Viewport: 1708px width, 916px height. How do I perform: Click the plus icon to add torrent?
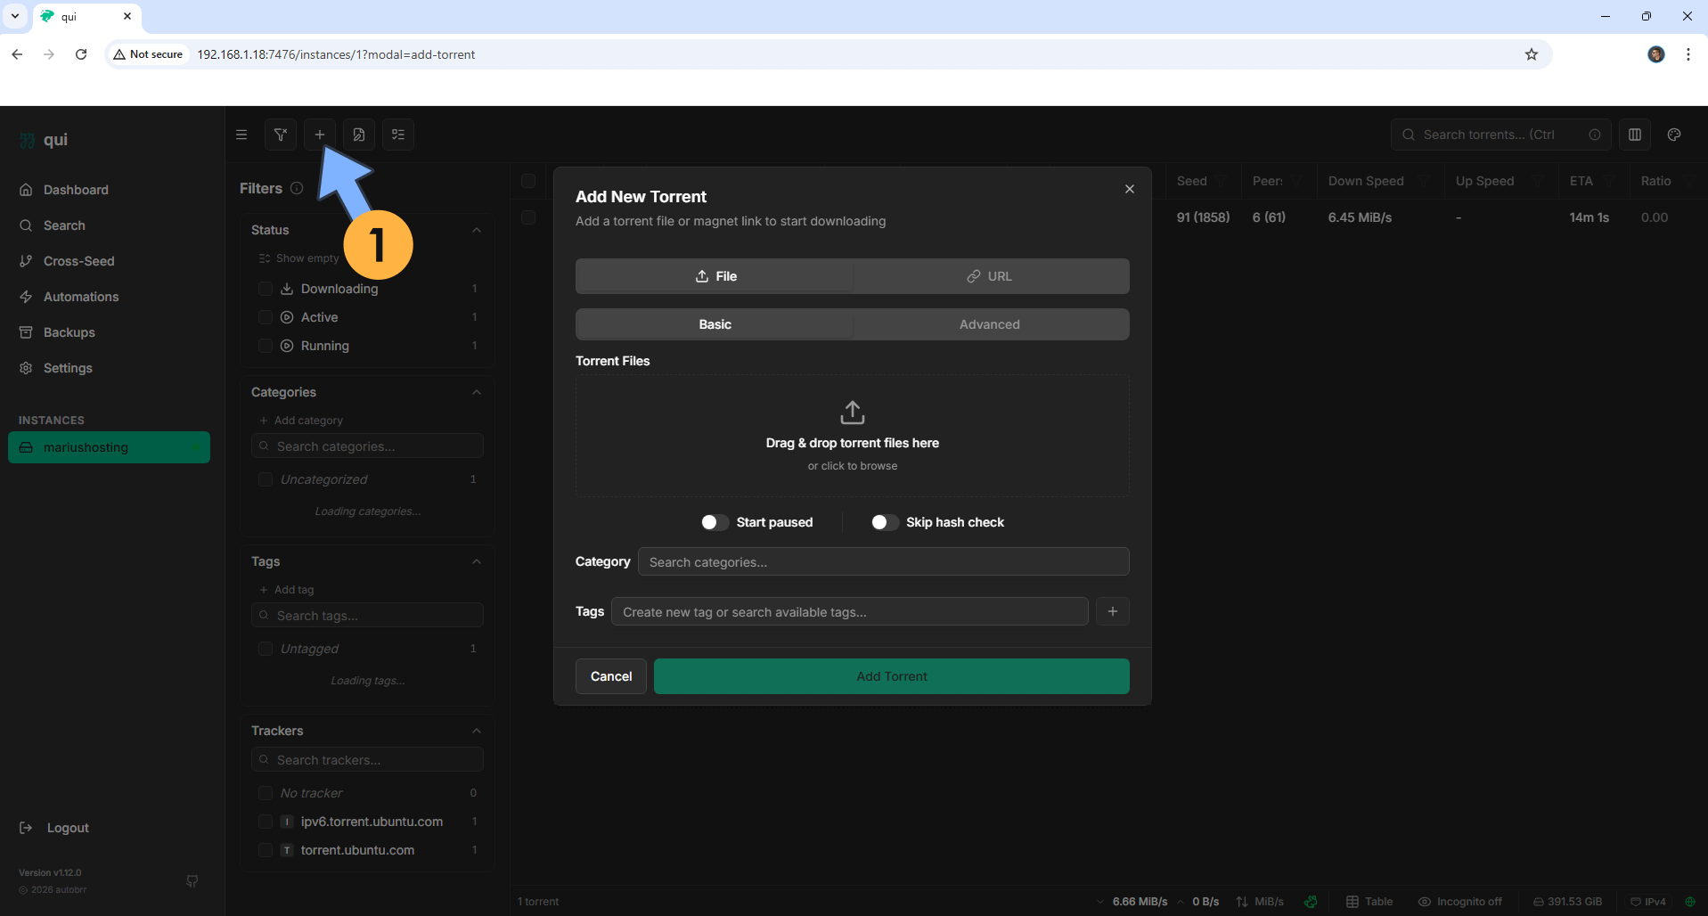click(319, 135)
